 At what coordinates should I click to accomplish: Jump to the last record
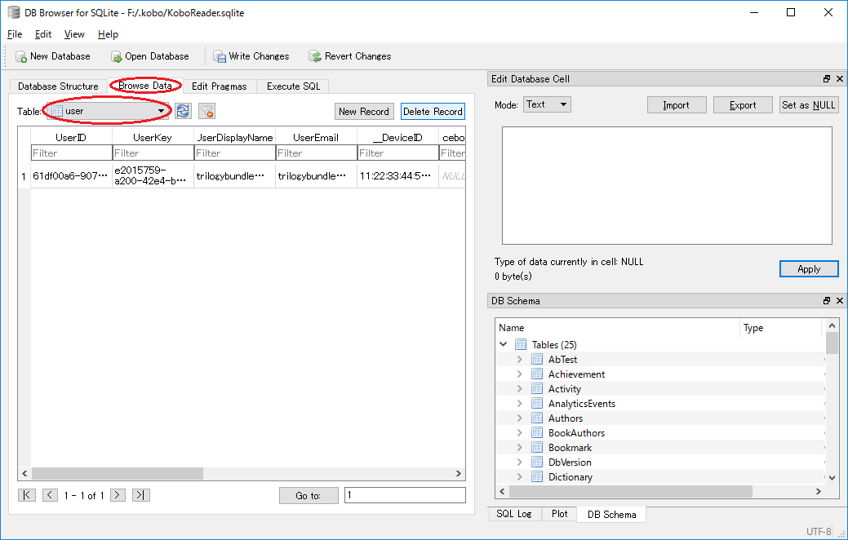pos(139,494)
